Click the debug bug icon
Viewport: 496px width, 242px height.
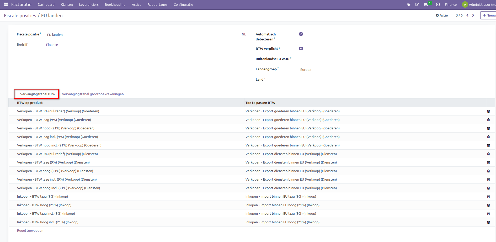click(x=409, y=4)
